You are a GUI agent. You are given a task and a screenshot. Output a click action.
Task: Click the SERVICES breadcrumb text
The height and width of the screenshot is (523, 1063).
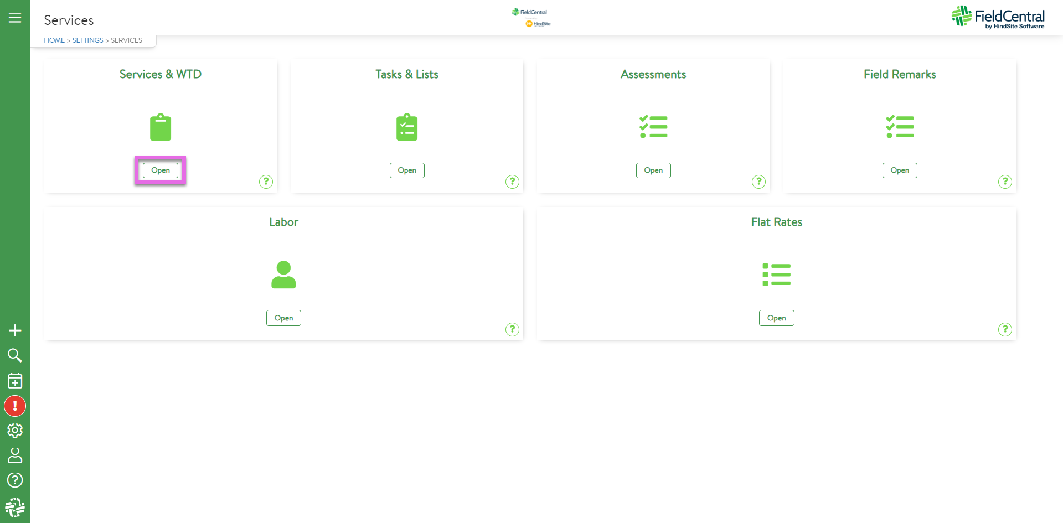pos(126,40)
